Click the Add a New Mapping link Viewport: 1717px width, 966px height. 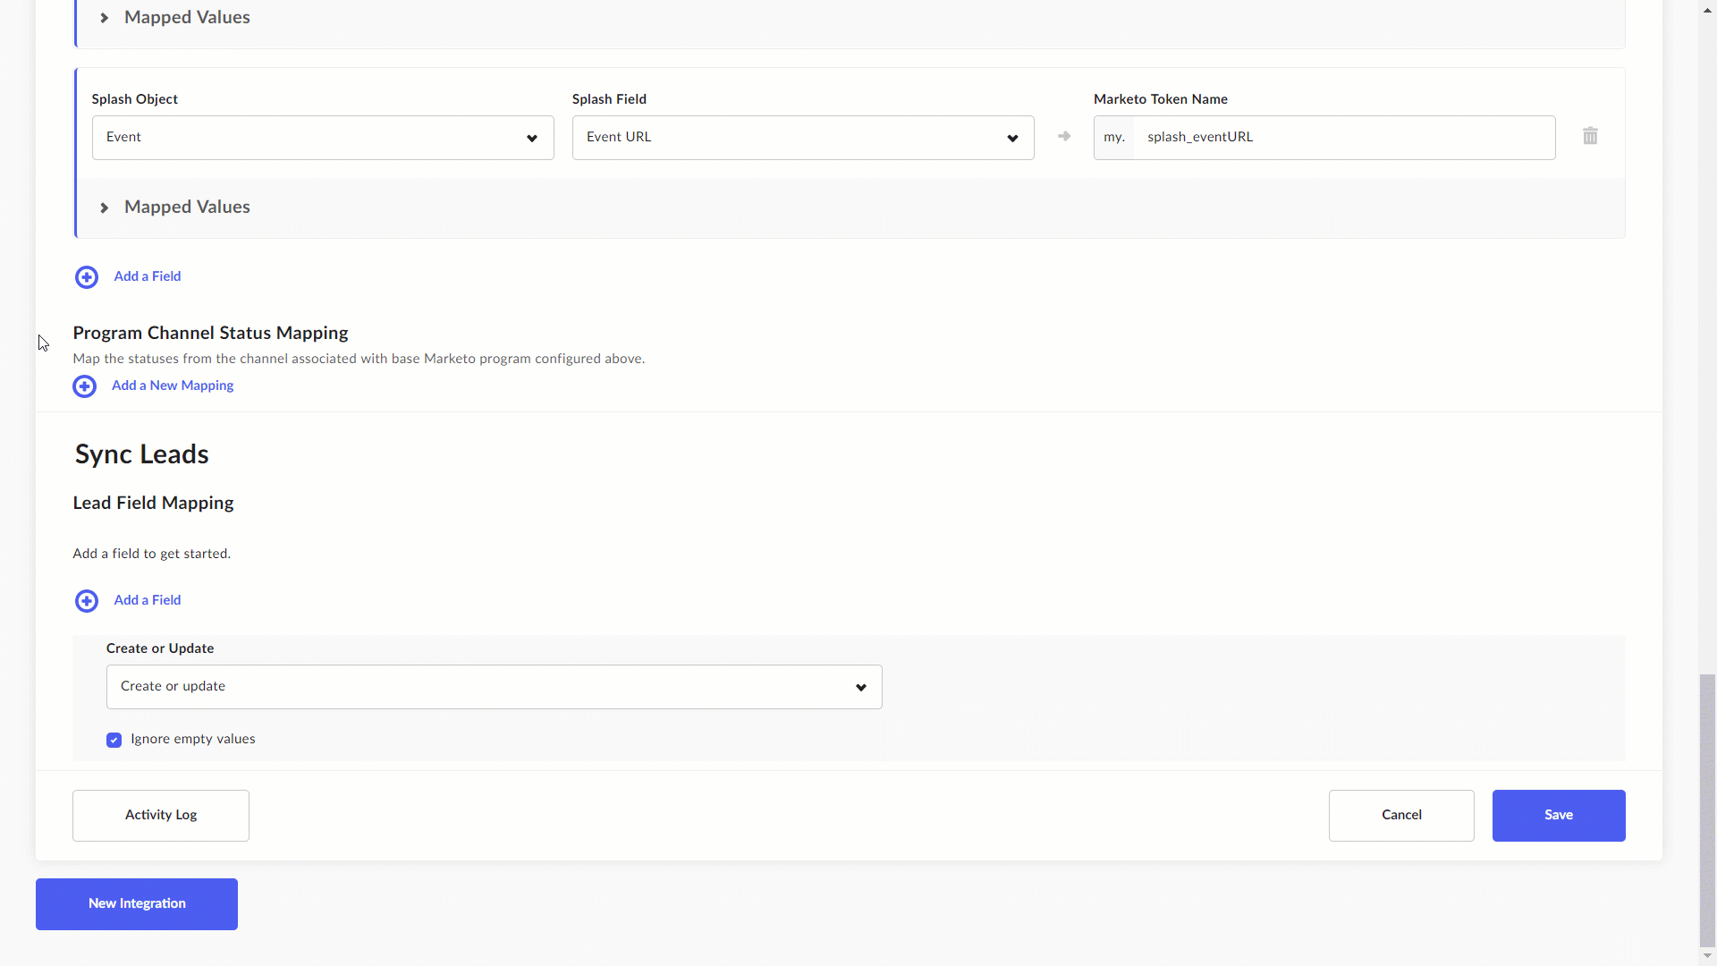173,386
